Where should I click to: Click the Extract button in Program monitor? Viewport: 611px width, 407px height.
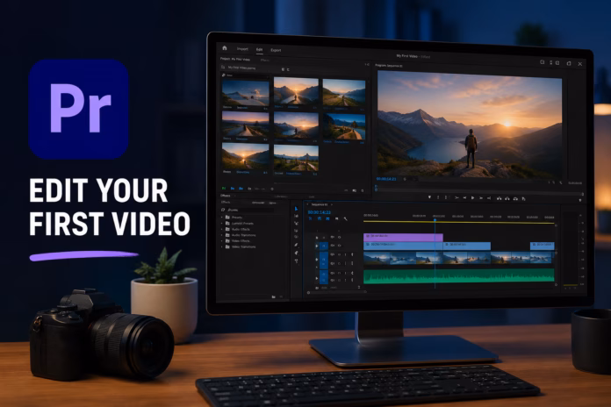click(x=507, y=198)
